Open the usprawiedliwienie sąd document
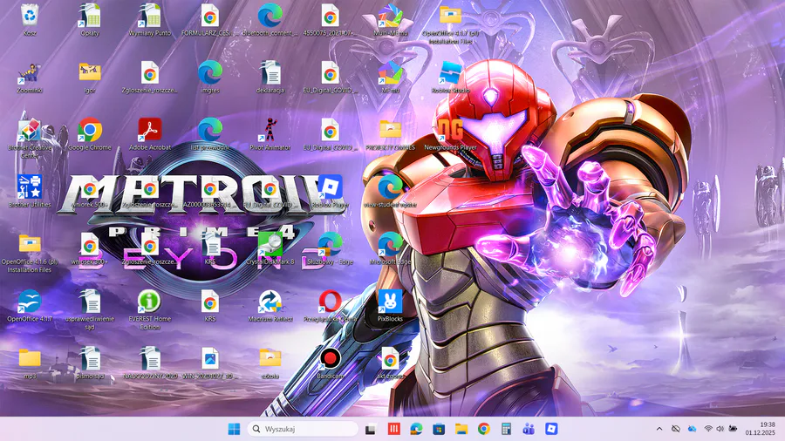785x441 pixels. tap(90, 301)
